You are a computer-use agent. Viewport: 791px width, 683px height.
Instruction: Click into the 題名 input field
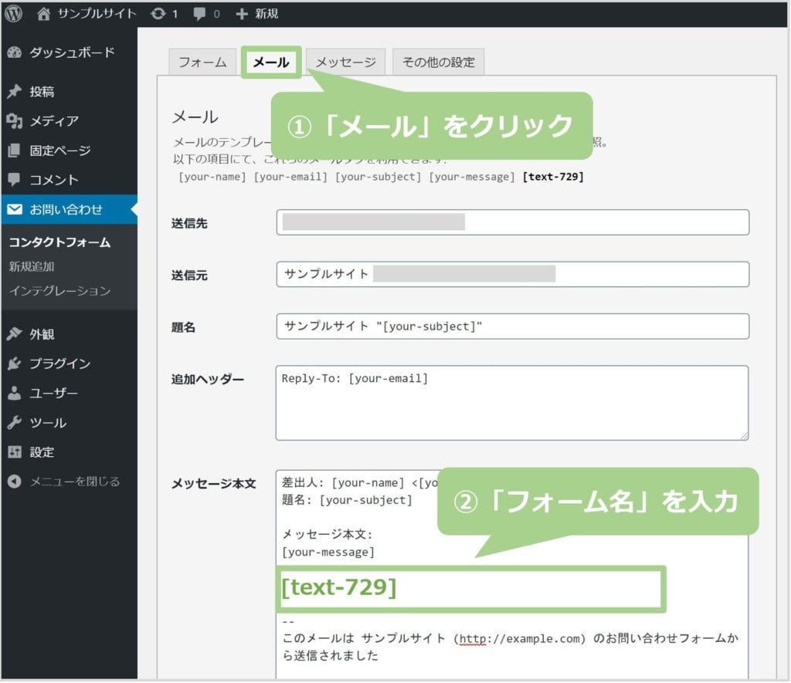[513, 326]
